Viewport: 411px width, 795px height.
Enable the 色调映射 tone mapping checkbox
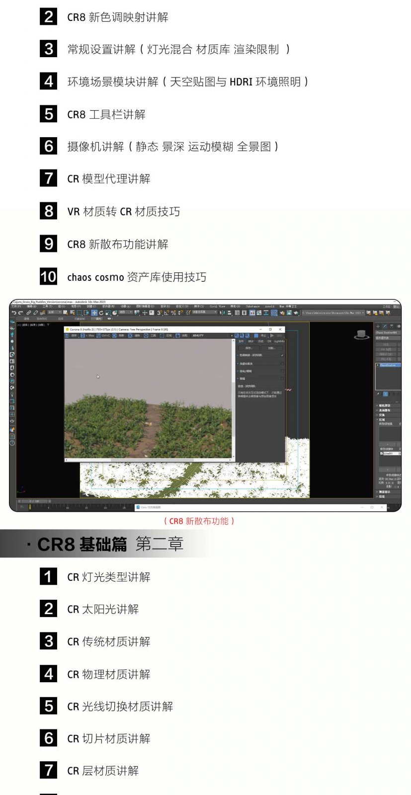tap(282, 355)
